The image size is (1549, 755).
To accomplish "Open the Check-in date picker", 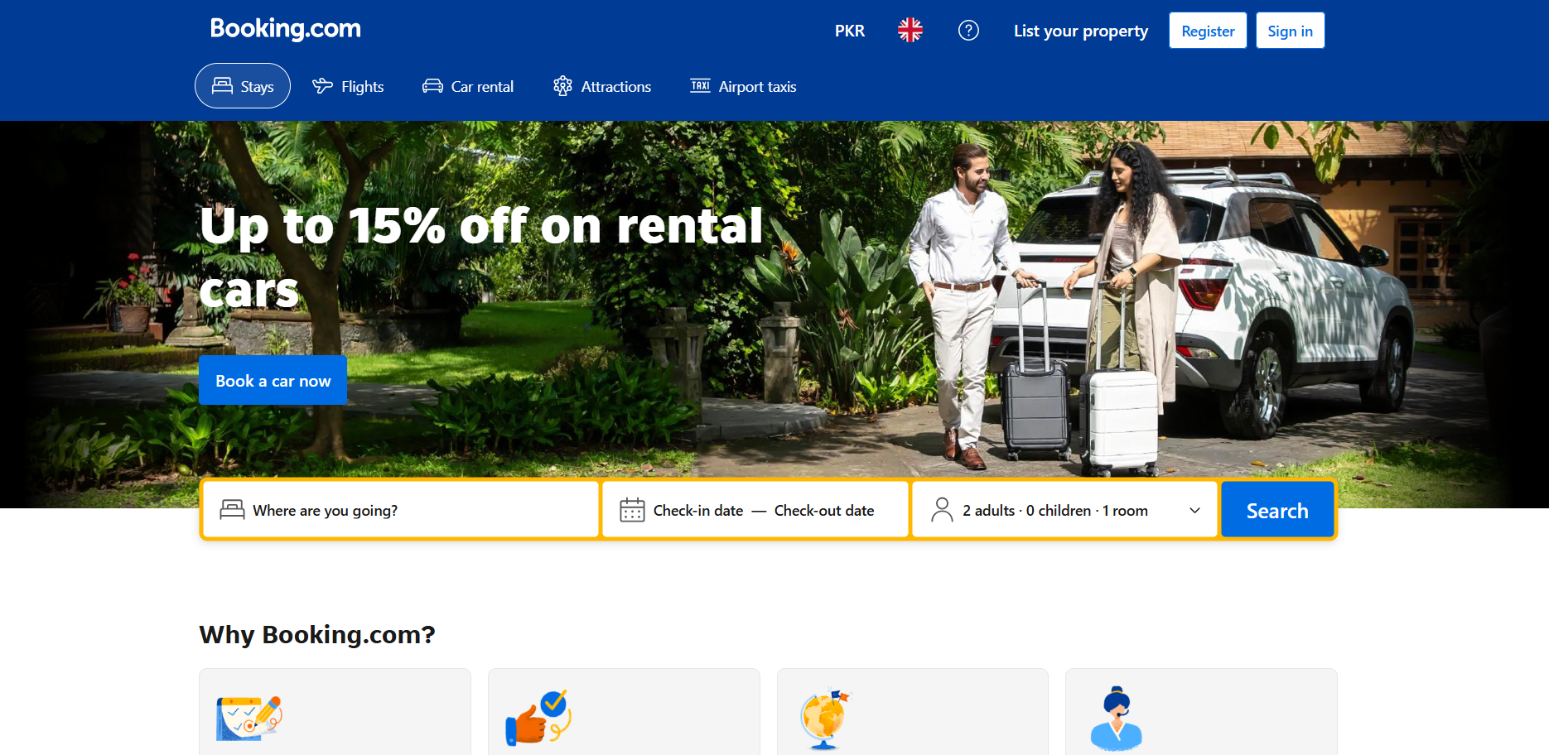I will (x=698, y=511).
